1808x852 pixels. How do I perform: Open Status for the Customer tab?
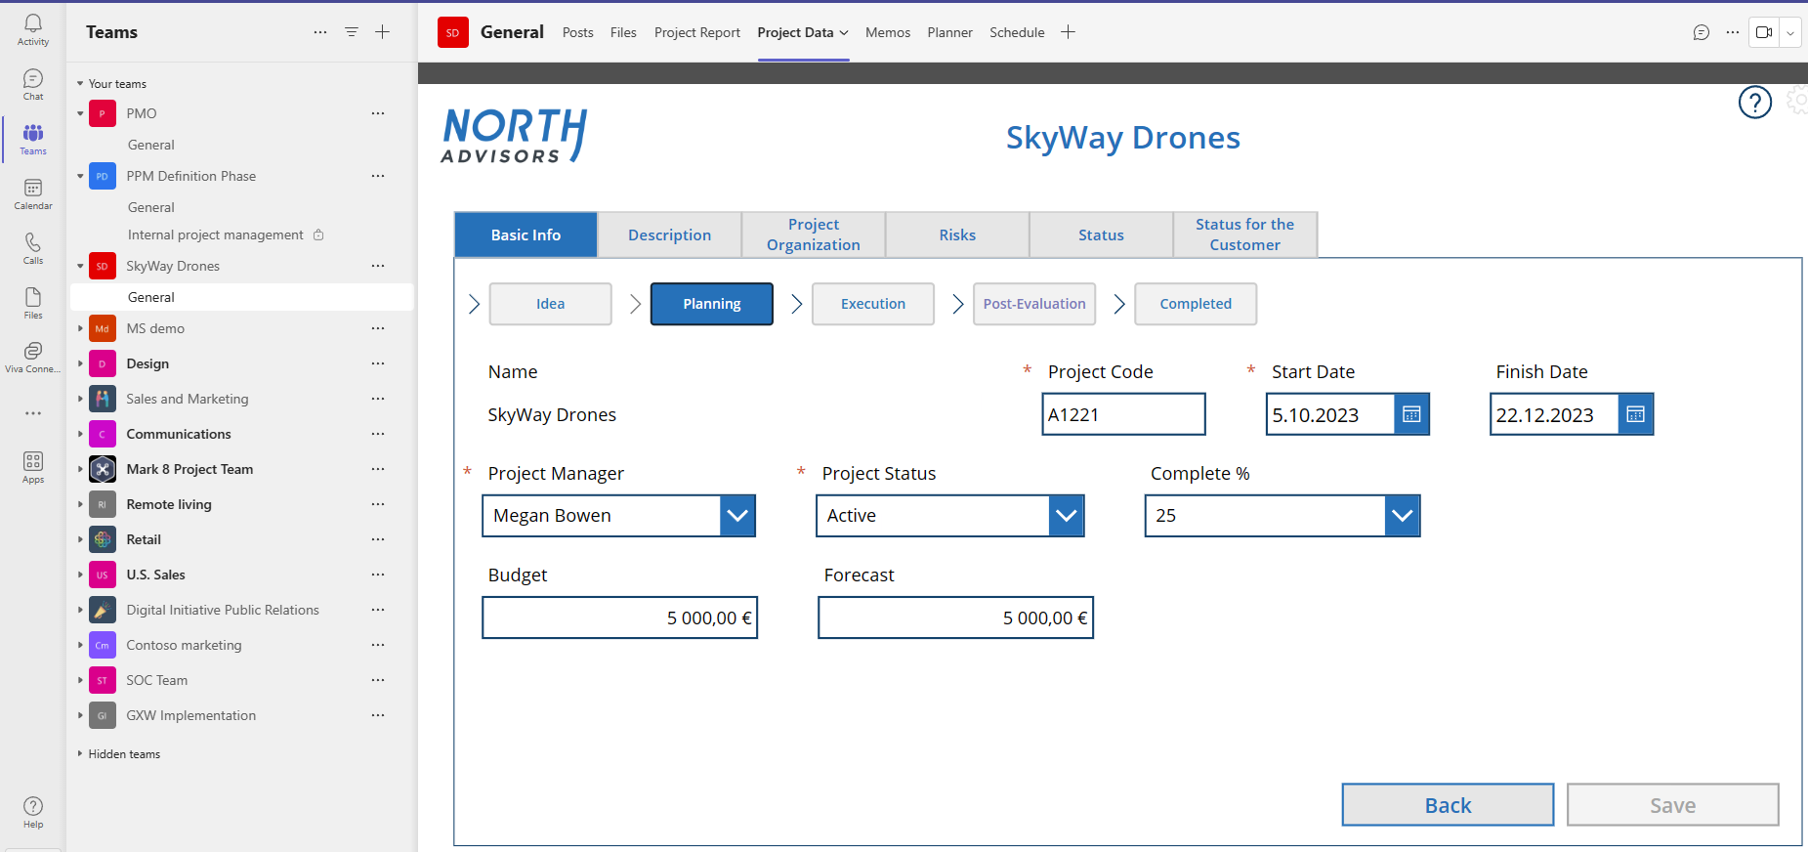(1245, 234)
